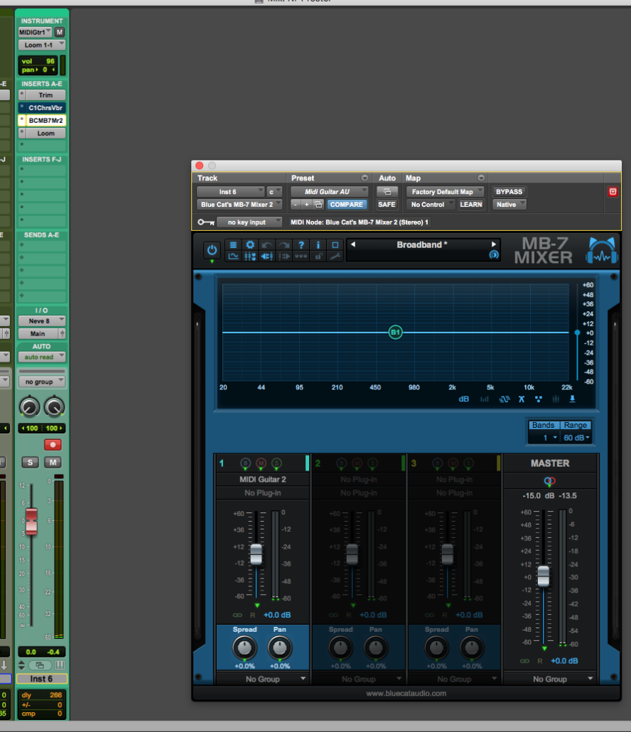Viewport: 631px width, 732px height.
Task: Click the key input key icon
Action: click(206, 222)
